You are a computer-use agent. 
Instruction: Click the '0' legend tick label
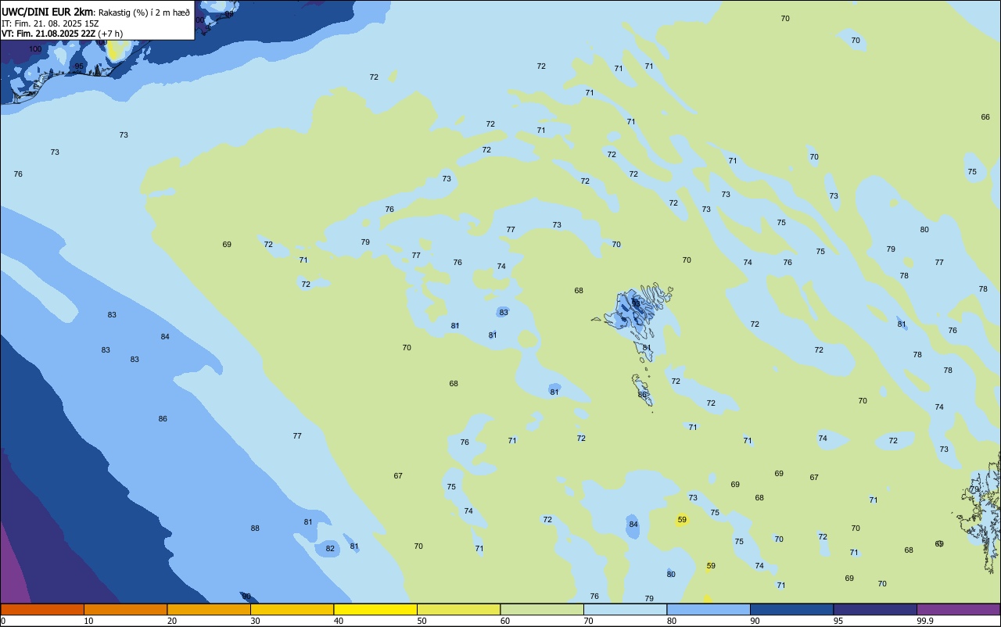[3, 621]
